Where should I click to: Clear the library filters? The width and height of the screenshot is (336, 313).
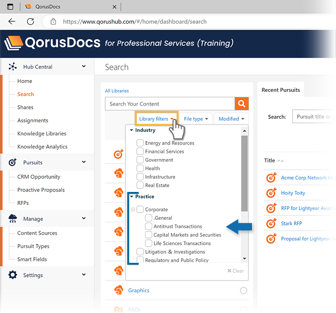click(x=236, y=271)
